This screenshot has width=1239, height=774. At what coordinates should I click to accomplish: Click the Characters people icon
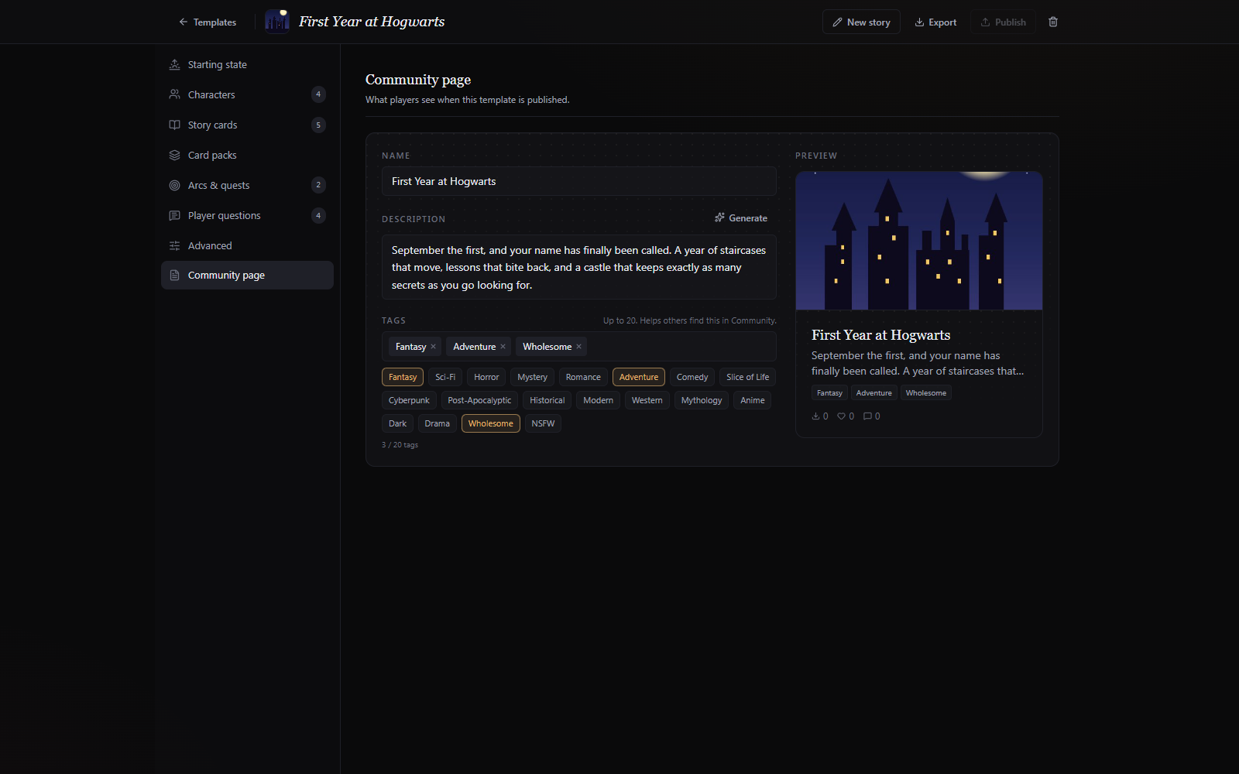(x=174, y=94)
